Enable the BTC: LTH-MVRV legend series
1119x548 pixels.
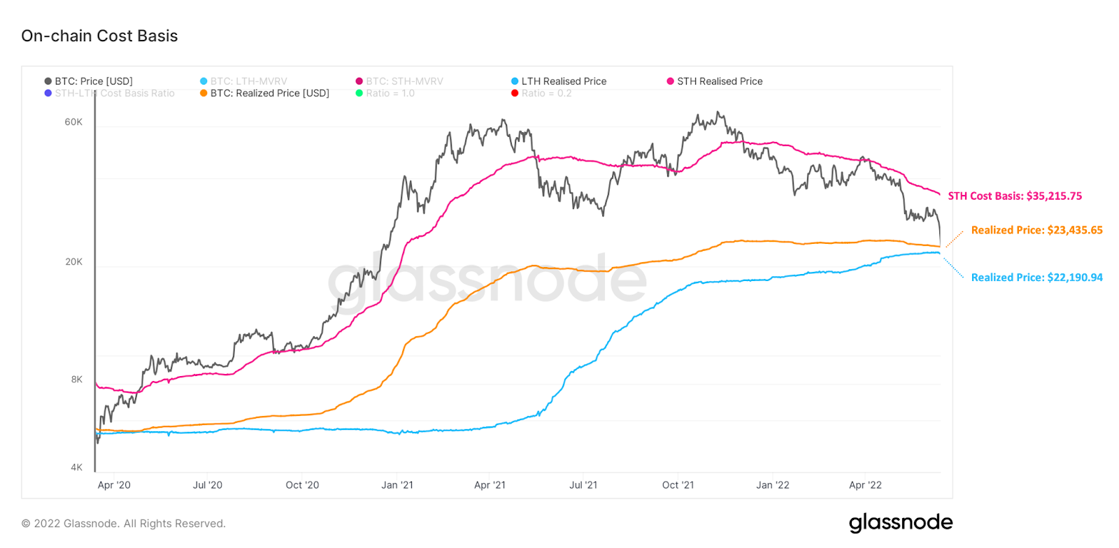248,81
